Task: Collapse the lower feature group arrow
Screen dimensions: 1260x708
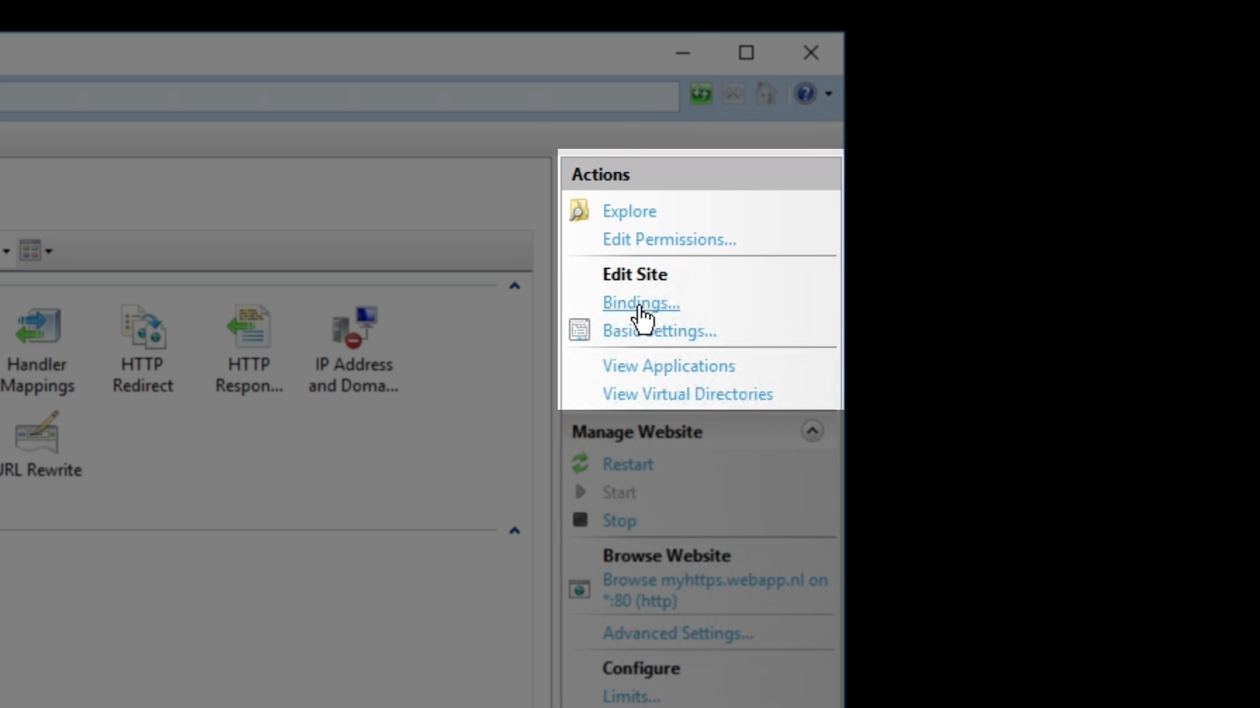Action: [x=514, y=530]
